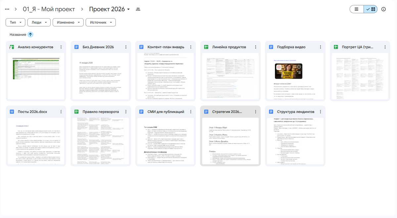Image resolution: width=397 pixels, height=218 pixels.
Task: Open the three-dot menu for СМИ для публикаций
Action: pos(191,112)
